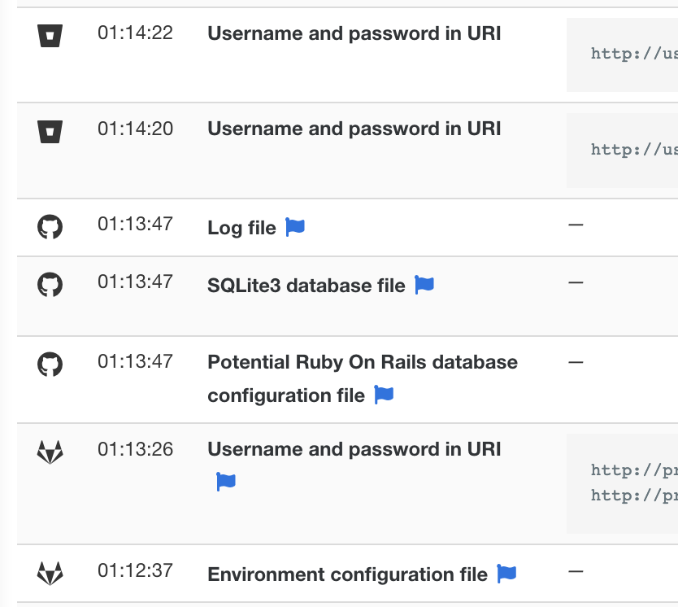
Task: Open Potential Ruby On Rails database configuration finding
Action: point(363,362)
